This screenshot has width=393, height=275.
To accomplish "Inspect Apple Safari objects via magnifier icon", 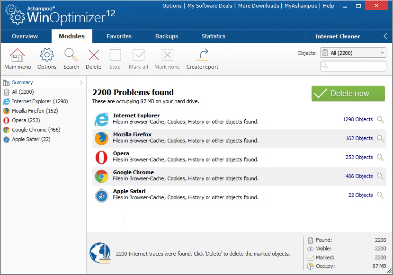I will pyautogui.click(x=381, y=195).
